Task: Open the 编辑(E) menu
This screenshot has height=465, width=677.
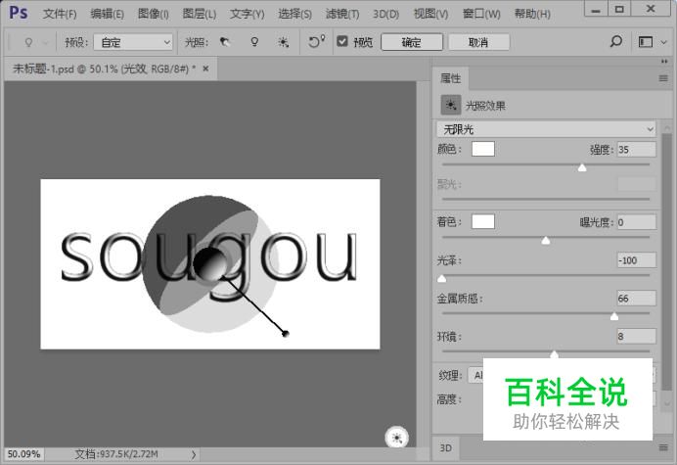Action: (107, 14)
